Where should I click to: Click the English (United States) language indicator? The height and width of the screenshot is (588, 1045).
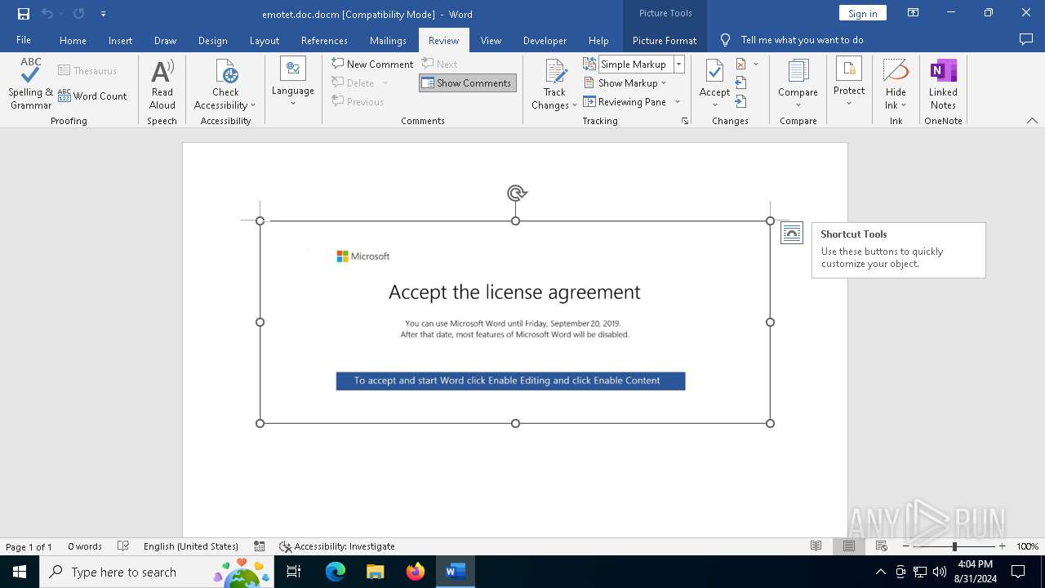coord(191,546)
